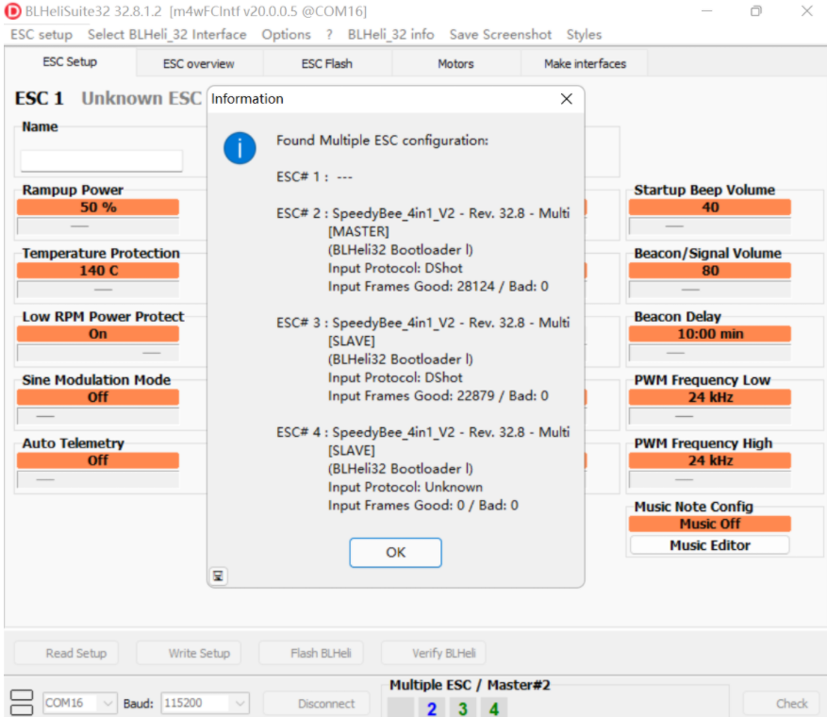The image size is (827, 717).
Task: Open the Music Editor
Action: pos(710,545)
